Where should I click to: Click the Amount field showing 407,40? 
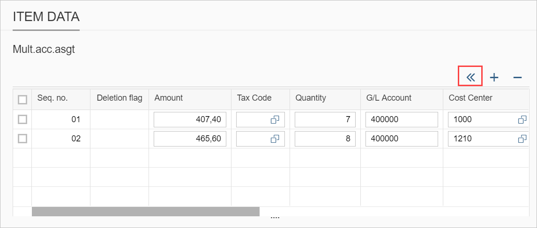[190, 120]
